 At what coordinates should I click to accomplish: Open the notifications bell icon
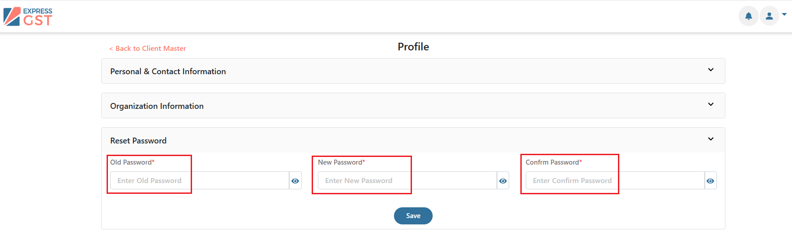point(748,16)
